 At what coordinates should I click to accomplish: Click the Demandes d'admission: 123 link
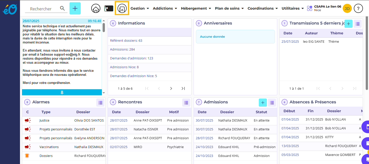tap(132, 58)
